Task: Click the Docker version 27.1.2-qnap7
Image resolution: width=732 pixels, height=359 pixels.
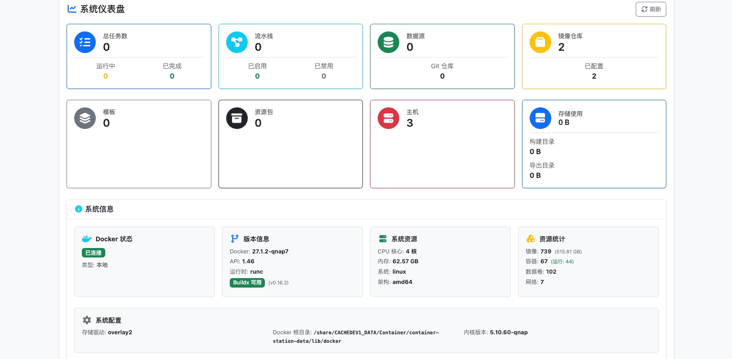Action: point(270,252)
